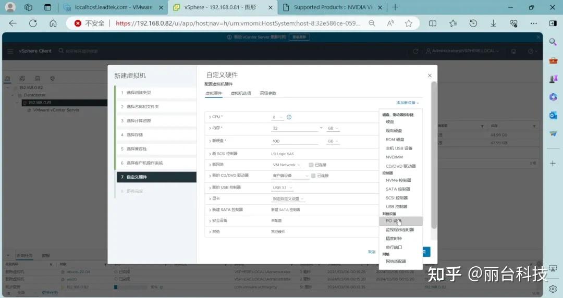Open browser essentials heart icon
The height and width of the screenshot is (298, 563).
(513, 23)
